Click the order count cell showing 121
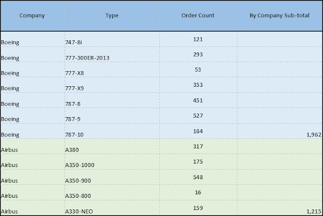323x216 pixels. (x=198, y=39)
